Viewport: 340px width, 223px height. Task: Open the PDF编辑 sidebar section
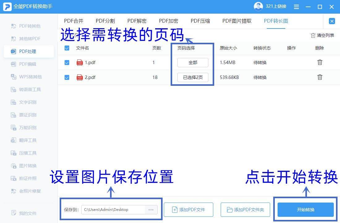[23, 64]
